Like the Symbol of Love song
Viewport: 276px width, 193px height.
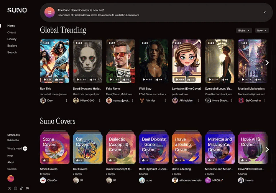tap(225, 79)
